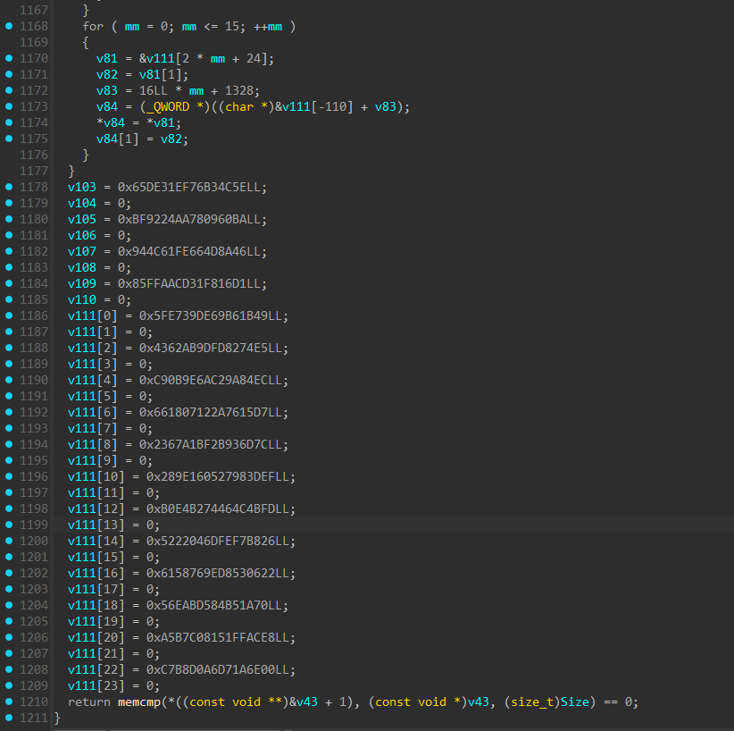The width and height of the screenshot is (734, 731).
Task: Click the gutter dot at line 1211
Action: tap(9, 718)
